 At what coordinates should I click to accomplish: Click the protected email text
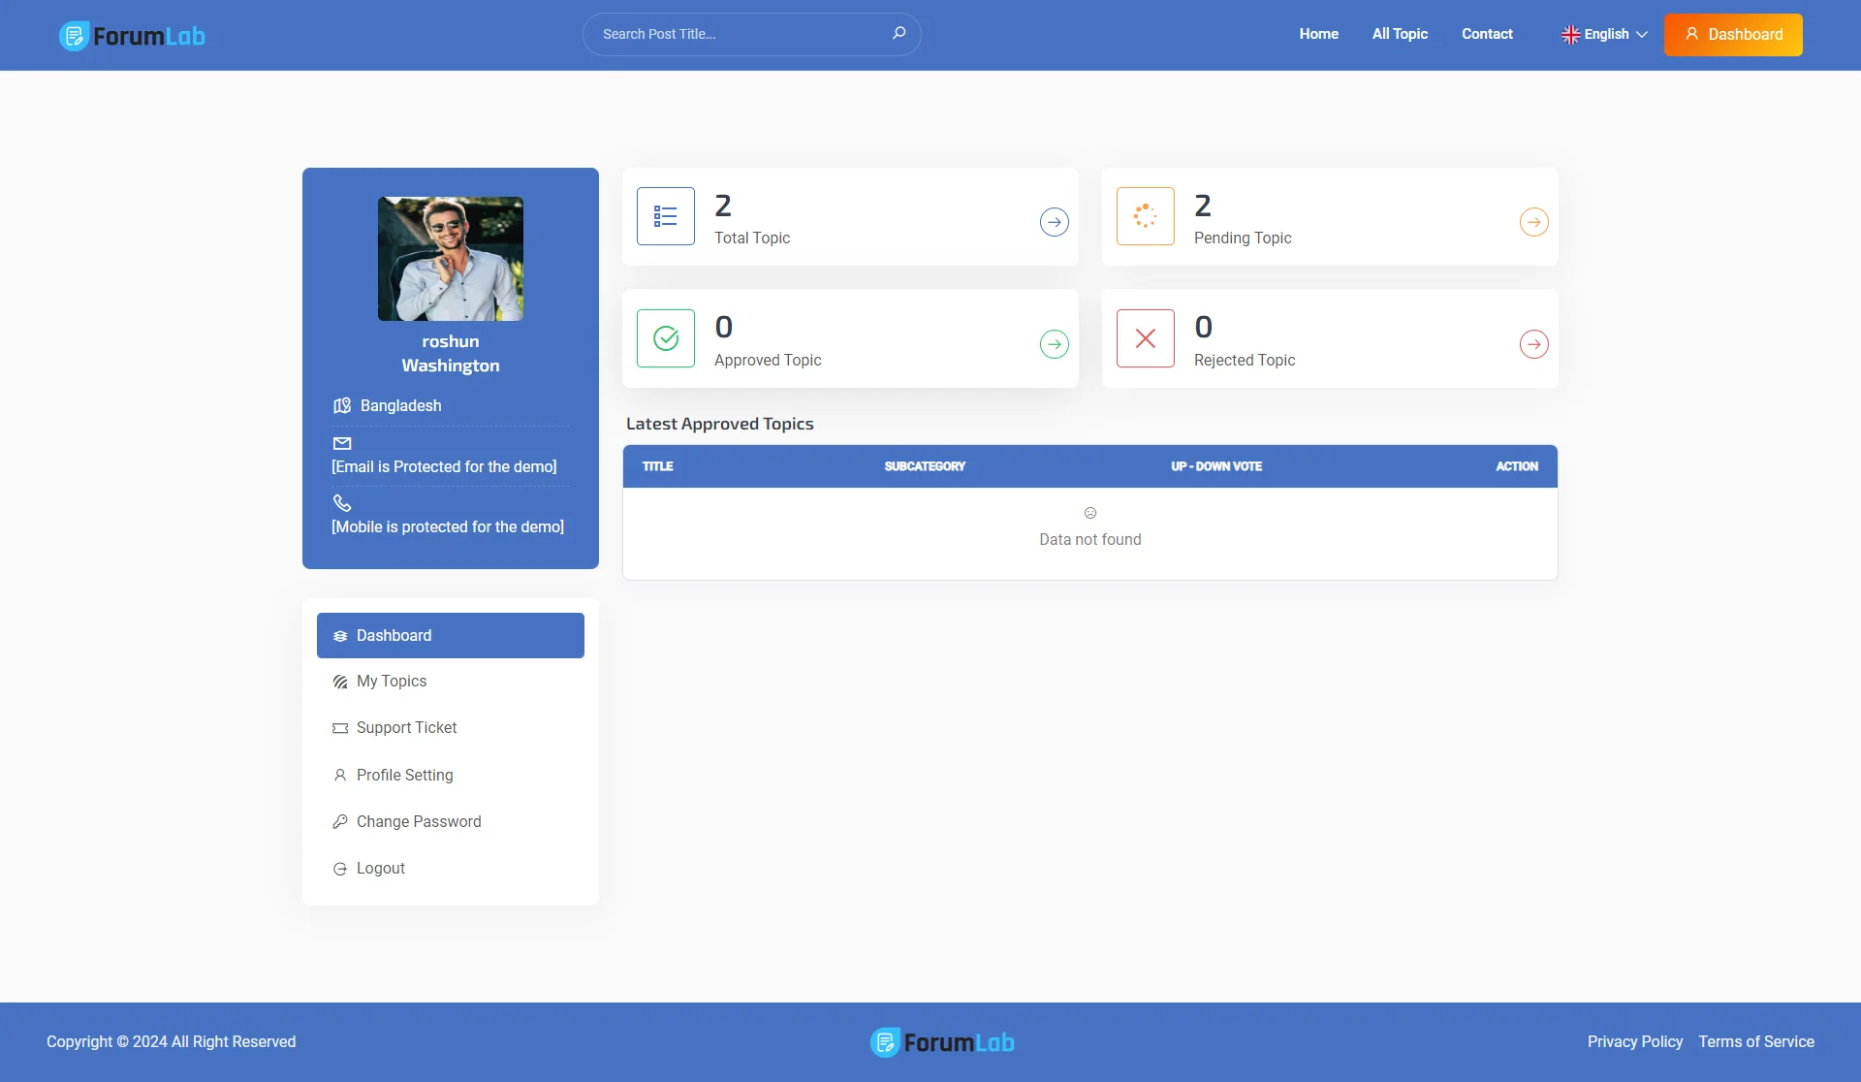click(444, 467)
